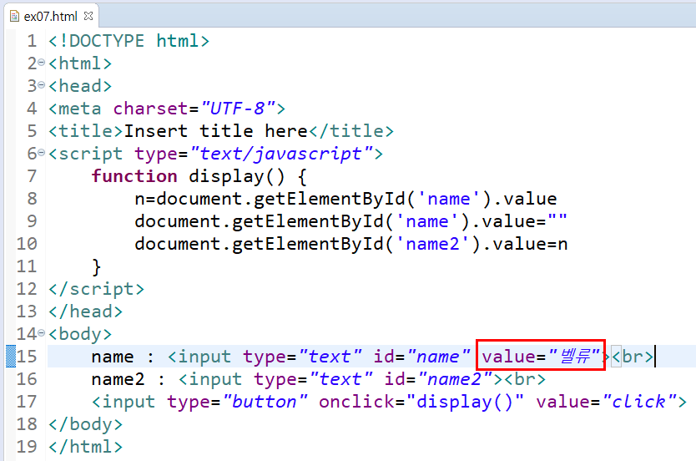Click the text "Insert title here"
Screen dimensions: 696x461
215,131
